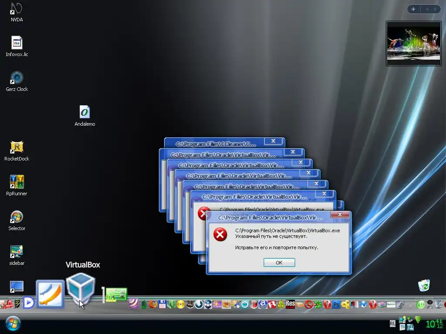Click the large orange swoosh dock icon
The height and width of the screenshot is (334, 446).
click(51, 294)
